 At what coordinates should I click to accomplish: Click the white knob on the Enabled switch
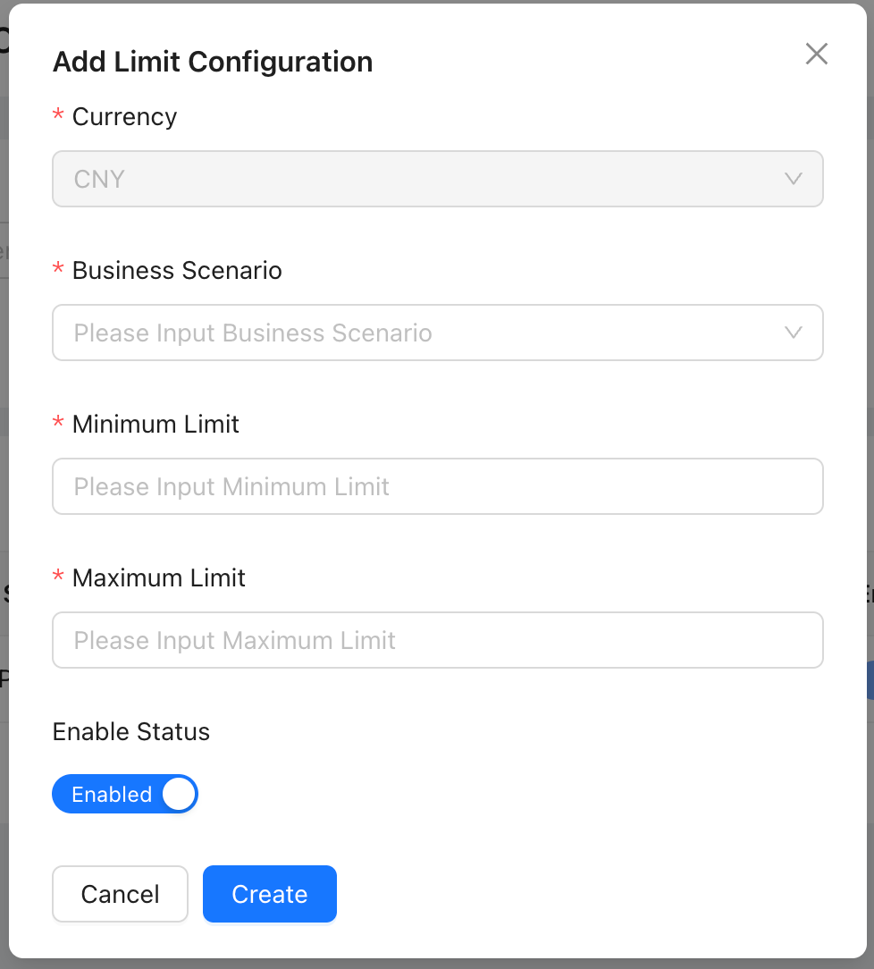[179, 794]
